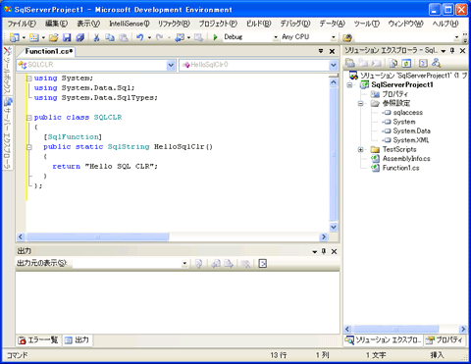Toggle the pin on the Solution Explorer panel

452,51
